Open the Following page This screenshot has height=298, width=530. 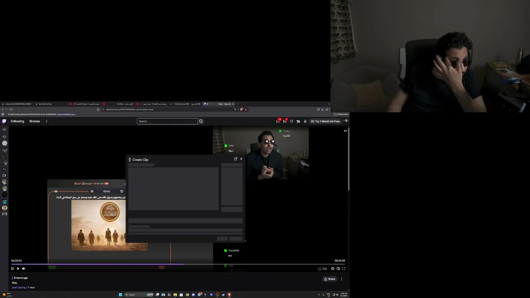(17, 121)
